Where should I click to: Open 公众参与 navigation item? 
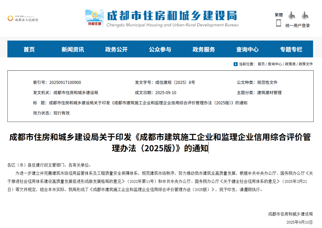pos(160,49)
